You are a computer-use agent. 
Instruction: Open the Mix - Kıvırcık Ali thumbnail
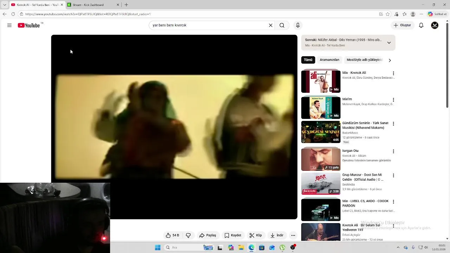(x=321, y=82)
